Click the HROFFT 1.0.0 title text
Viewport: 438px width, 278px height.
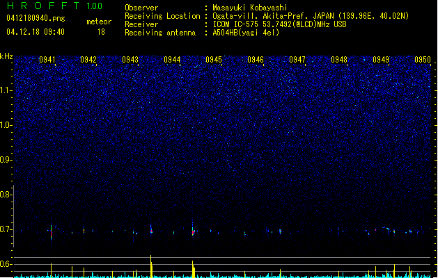(x=55, y=6)
